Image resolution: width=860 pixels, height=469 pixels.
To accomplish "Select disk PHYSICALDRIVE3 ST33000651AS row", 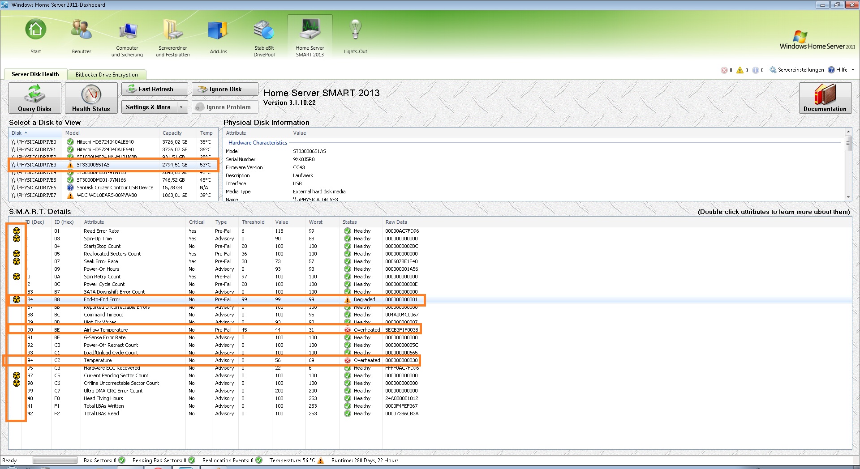I will [x=113, y=165].
